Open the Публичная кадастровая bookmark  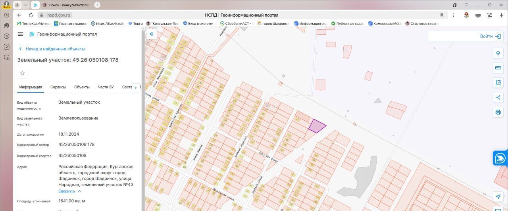(x=347, y=23)
